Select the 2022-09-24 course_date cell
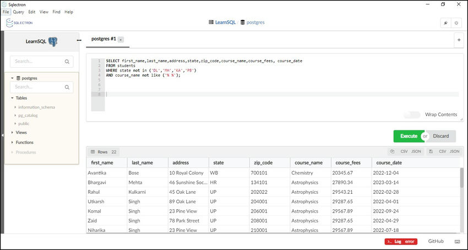The width and height of the screenshot is (468, 250). [392, 211]
